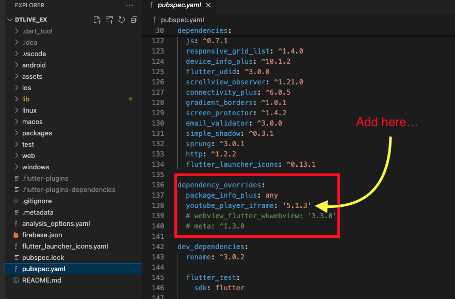Viewport: 455px width, 299px height.
Task: Click the email_validator dependency line
Action: pos(234,123)
